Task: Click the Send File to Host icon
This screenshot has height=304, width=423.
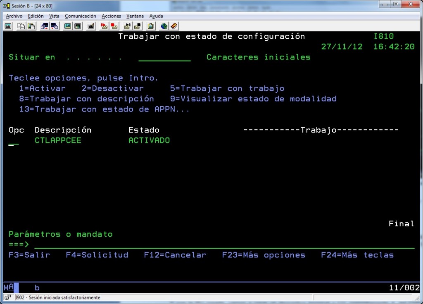Action: point(44,26)
